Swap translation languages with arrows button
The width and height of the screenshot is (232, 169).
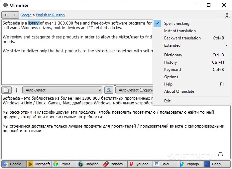coord(109,90)
